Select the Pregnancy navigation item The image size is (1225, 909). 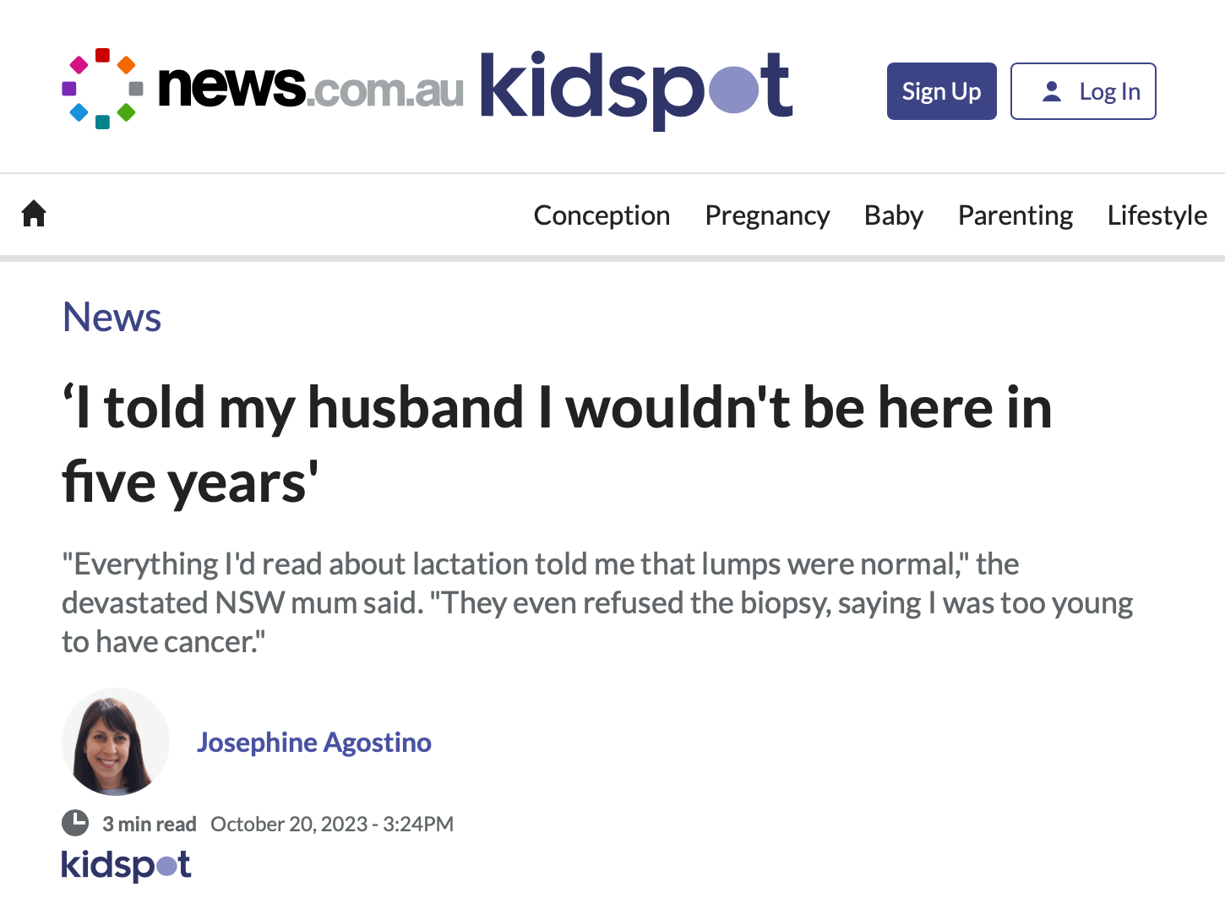(767, 215)
